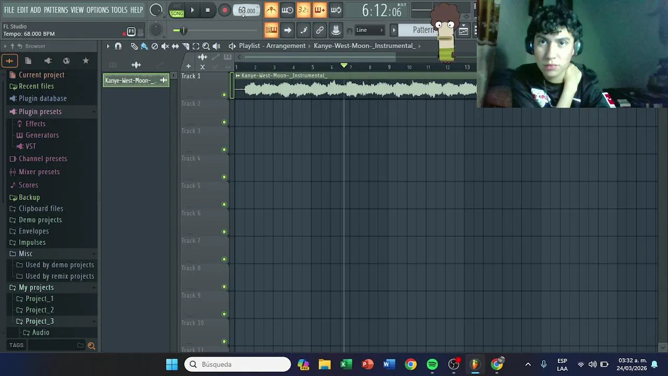Toggle multilink to controllers icon
The image size is (668, 376).
coord(336,30)
